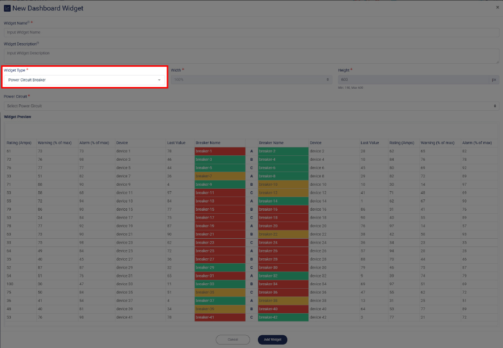Click the red breaker-1 cell

tap(220, 151)
